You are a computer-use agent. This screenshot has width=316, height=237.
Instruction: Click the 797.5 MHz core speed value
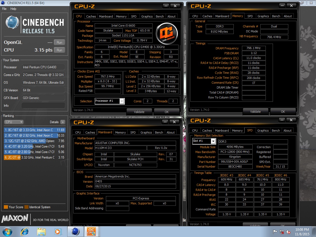coord(108,77)
